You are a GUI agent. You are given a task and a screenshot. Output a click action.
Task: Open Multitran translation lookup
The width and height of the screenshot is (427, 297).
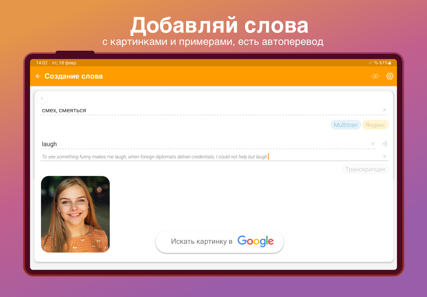coord(346,125)
